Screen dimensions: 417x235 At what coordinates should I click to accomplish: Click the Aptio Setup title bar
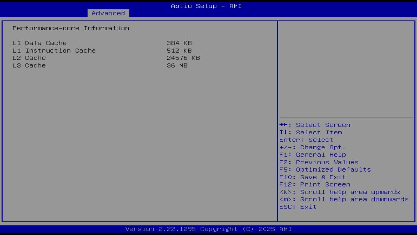pyautogui.click(x=206, y=6)
